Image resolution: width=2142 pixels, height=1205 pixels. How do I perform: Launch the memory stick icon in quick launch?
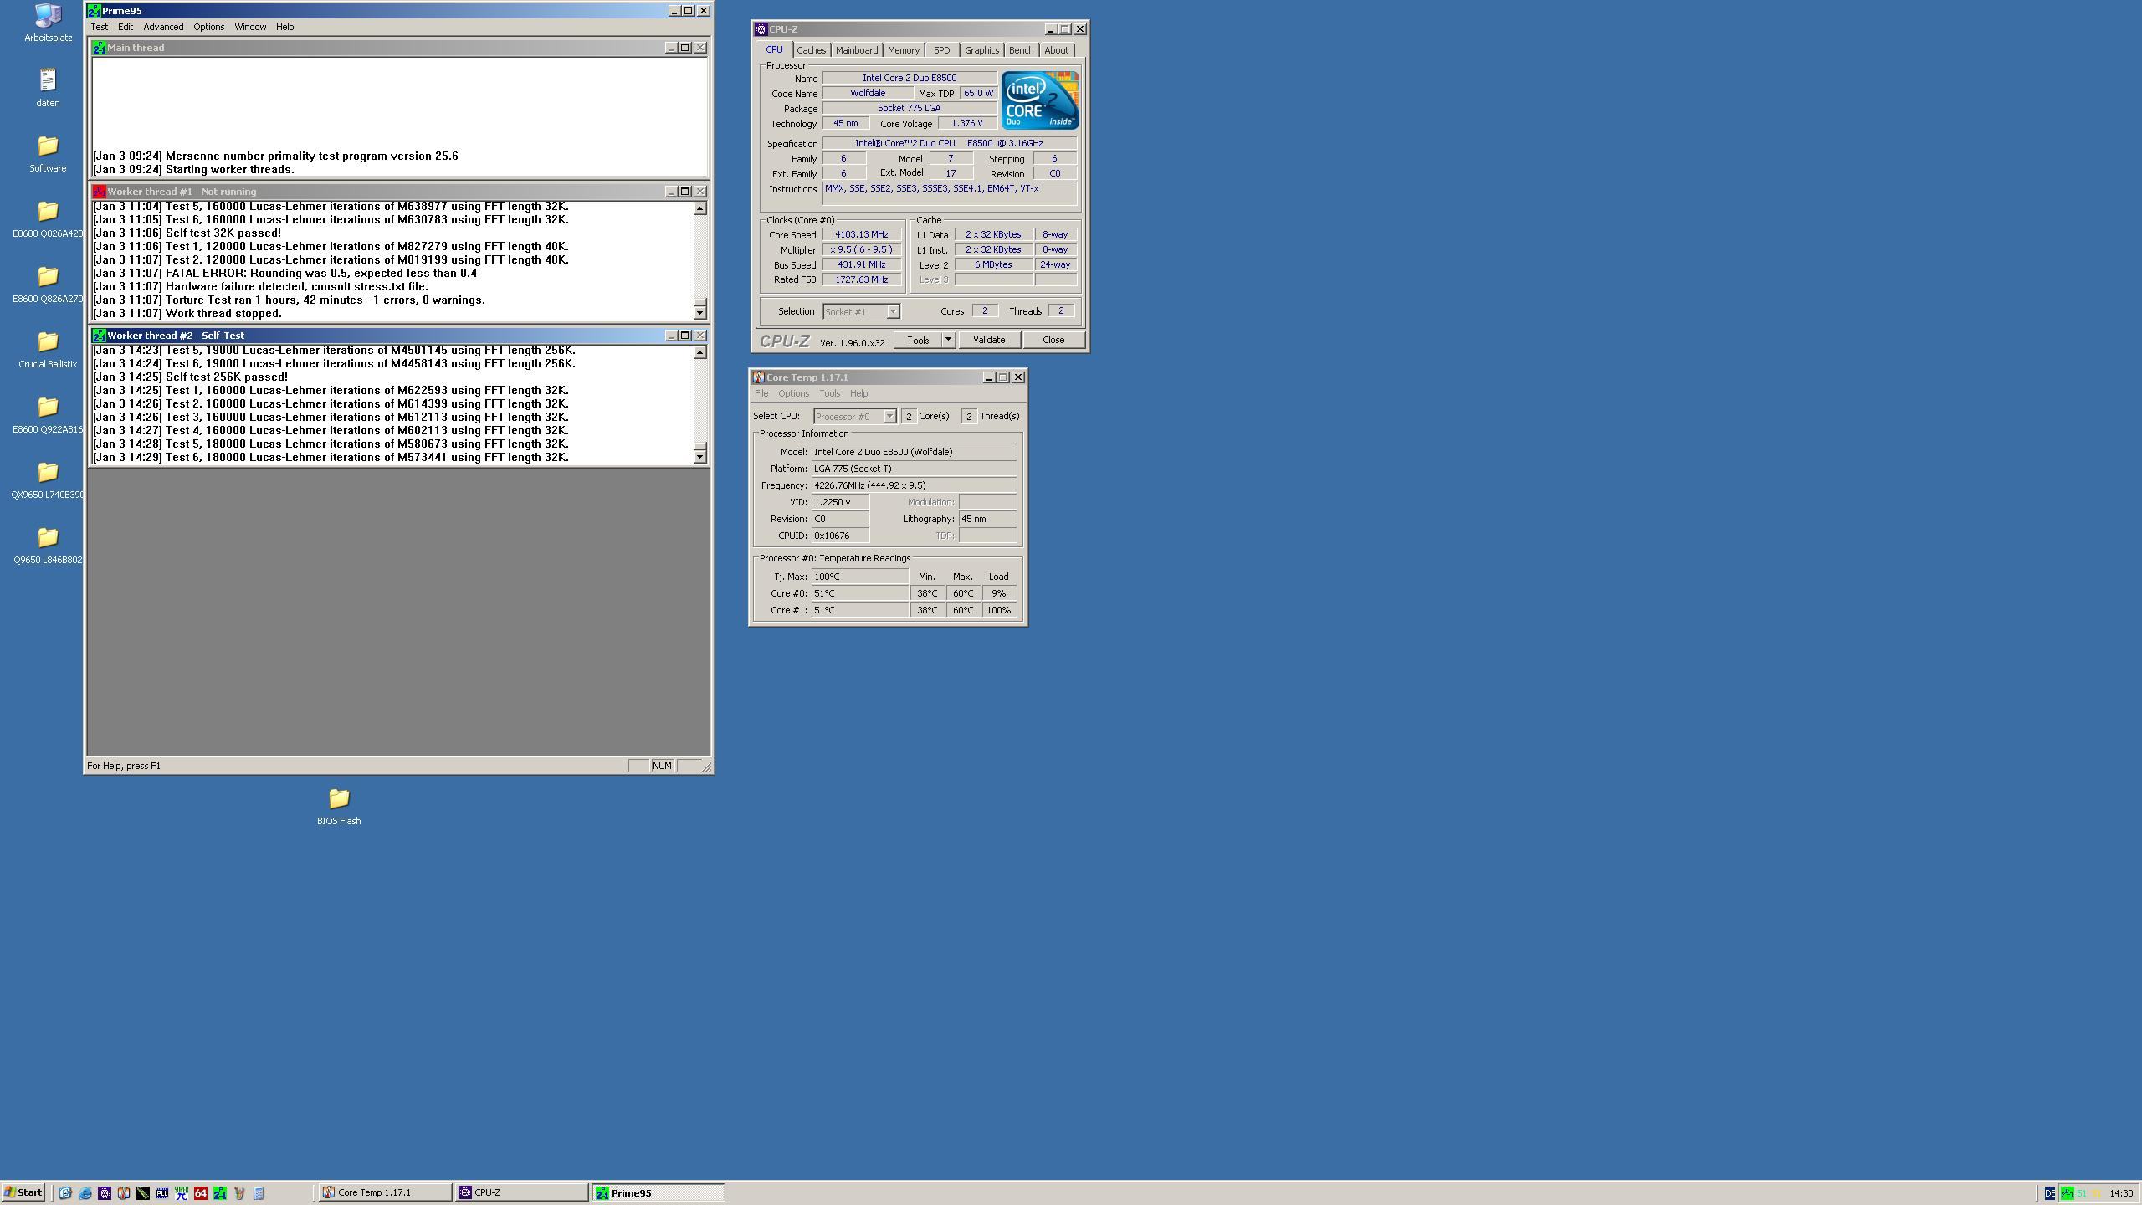(143, 1193)
